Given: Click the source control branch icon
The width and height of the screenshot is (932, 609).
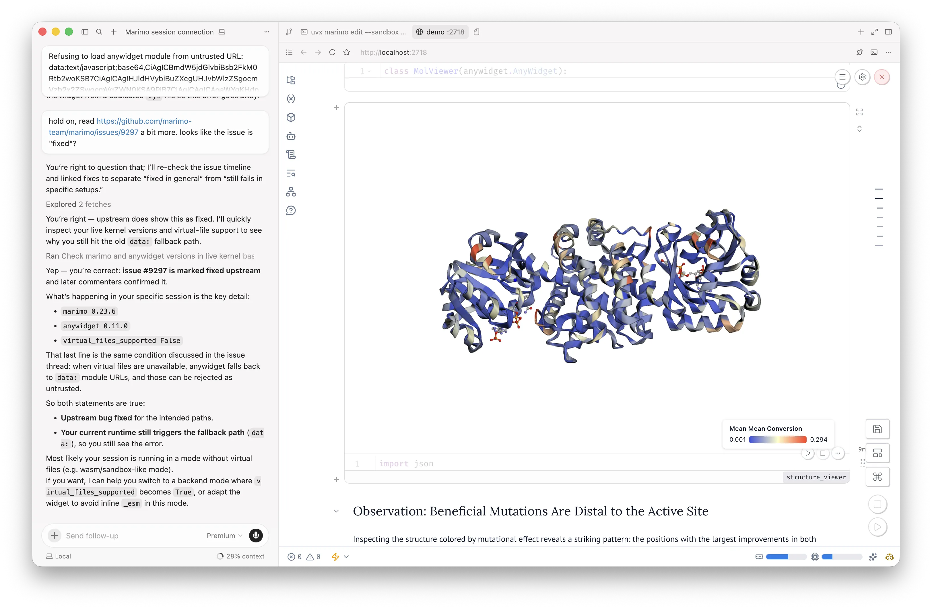Looking at the screenshot, I should click(x=289, y=32).
